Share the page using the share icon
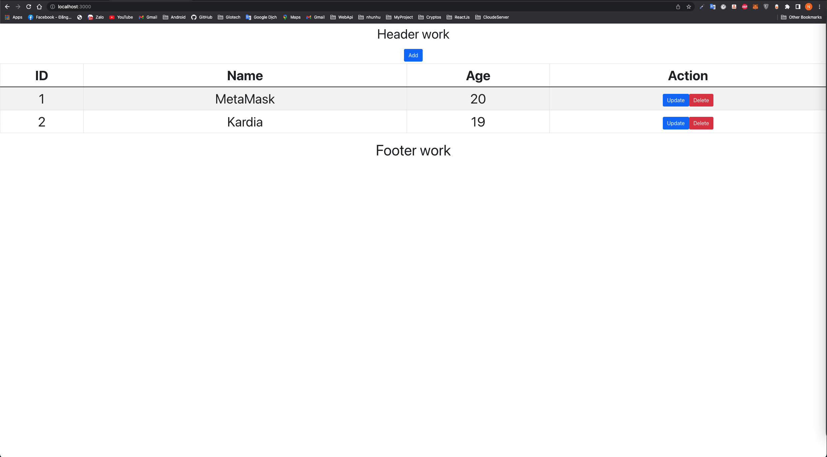The height and width of the screenshot is (457, 827). pyautogui.click(x=677, y=7)
